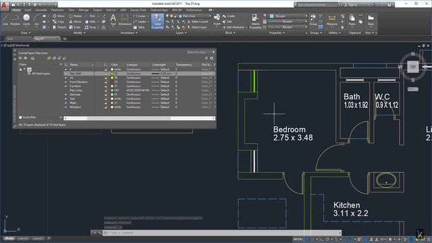432x243 pixels.
Task: Toggle lock on Walls layer
Action: pyautogui.click(x=106, y=103)
